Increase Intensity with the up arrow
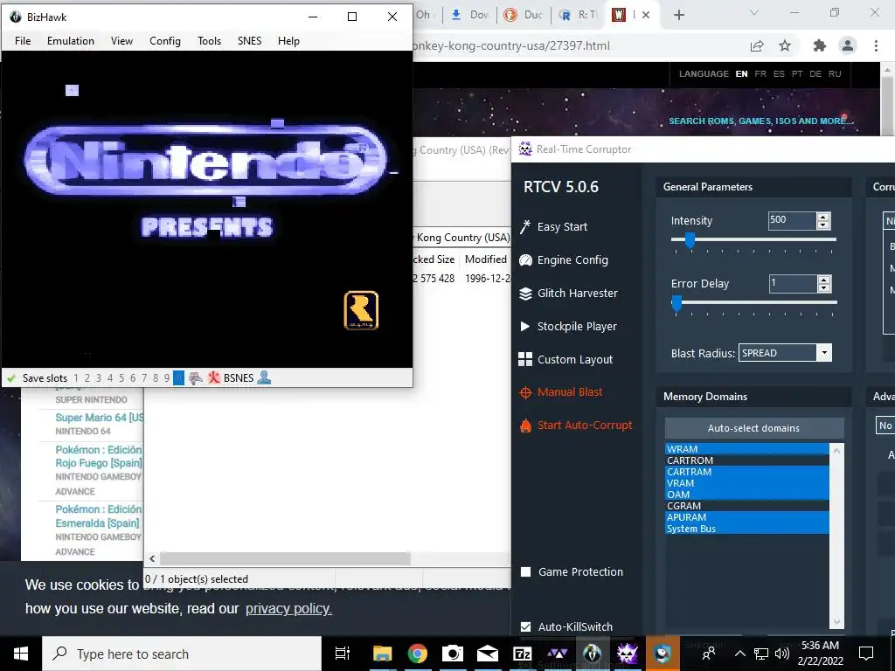This screenshot has height=671, width=895. click(x=823, y=217)
